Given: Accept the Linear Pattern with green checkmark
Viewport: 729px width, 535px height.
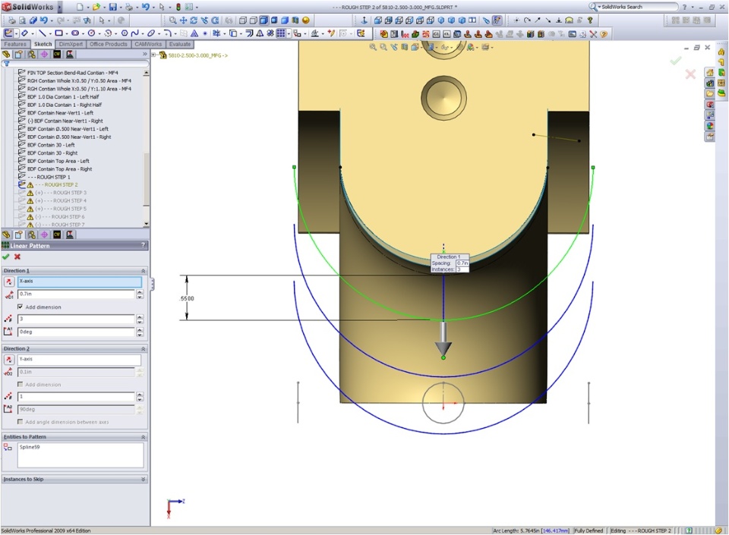Looking at the screenshot, I should (6, 257).
